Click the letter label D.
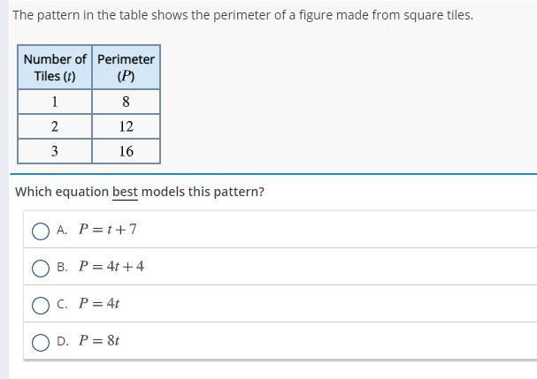The image size is (537, 379). [63, 341]
